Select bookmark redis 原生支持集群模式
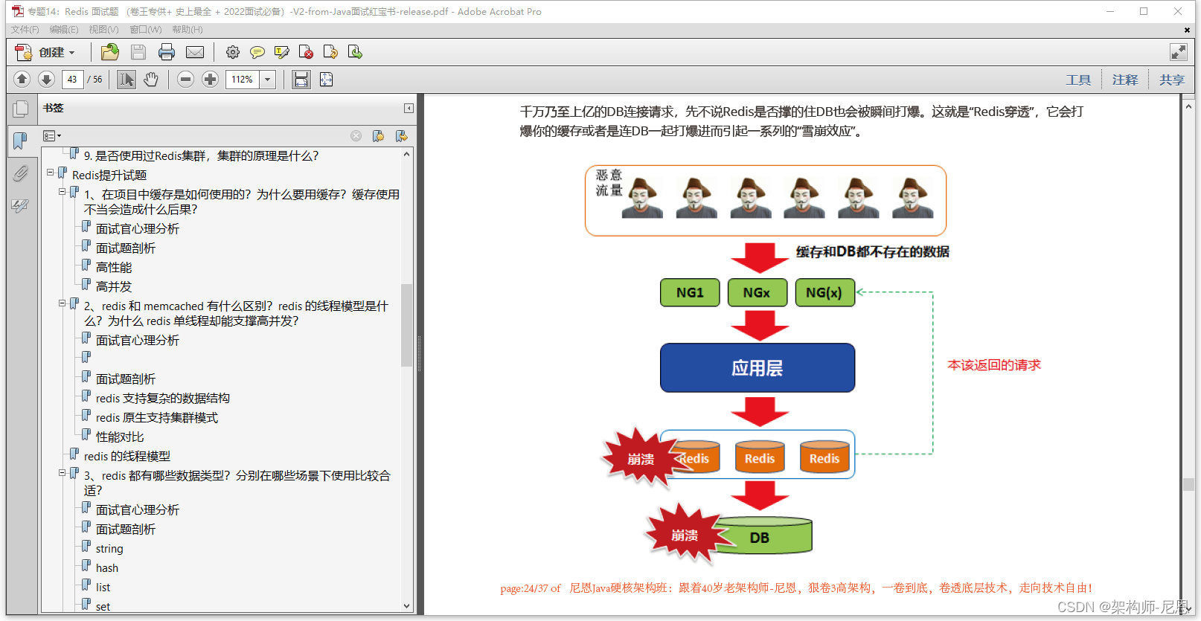 coord(157,417)
